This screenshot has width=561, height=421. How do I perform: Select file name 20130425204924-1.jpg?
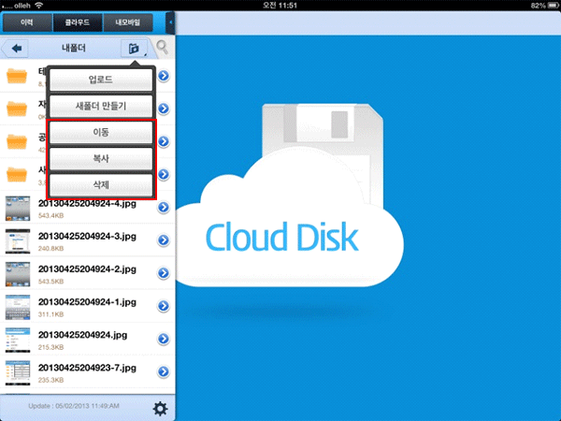[87, 302]
